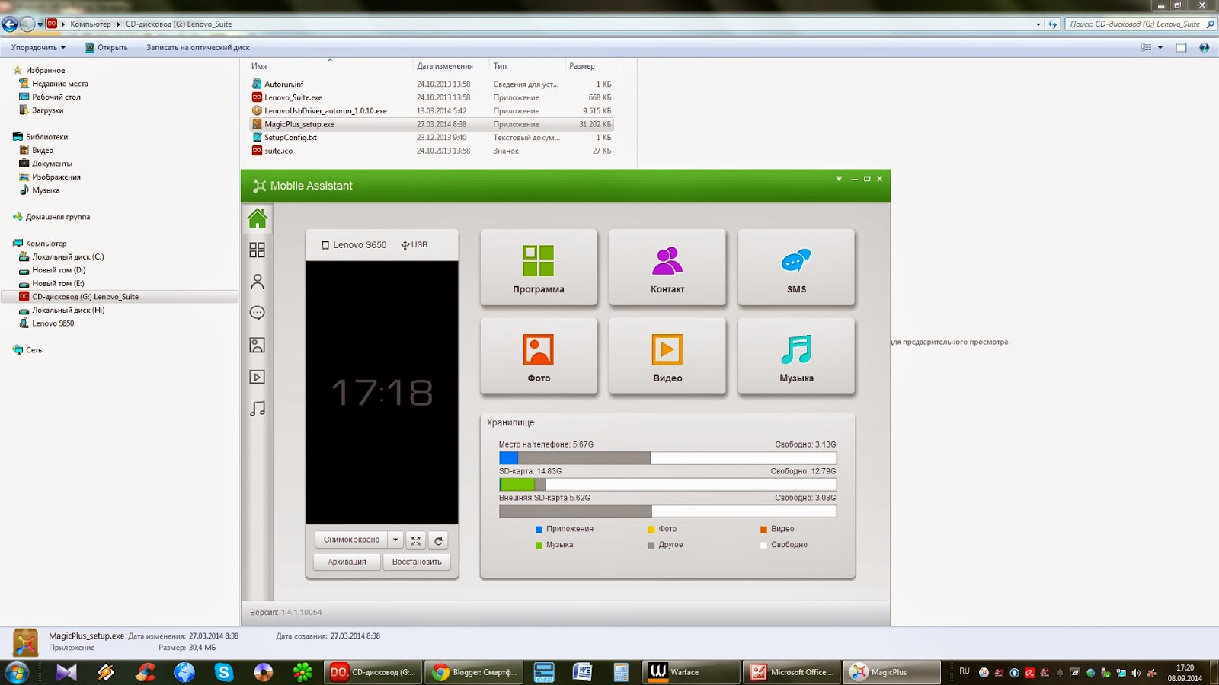Click the phone screen preview showing 17:18
The width and height of the screenshot is (1219, 685).
point(382,393)
